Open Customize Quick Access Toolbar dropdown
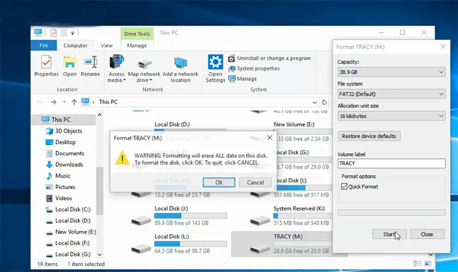Image resolution: width=458 pixels, height=272 pixels. click(x=73, y=33)
